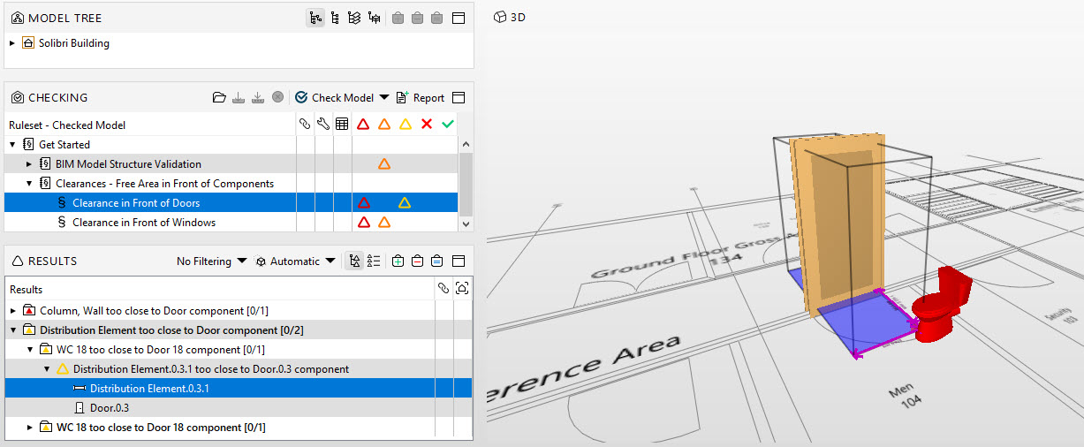Click the layers view icon in Model Tree
Image resolution: width=1084 pixels, height=447 pixels.
coord(354,18)
